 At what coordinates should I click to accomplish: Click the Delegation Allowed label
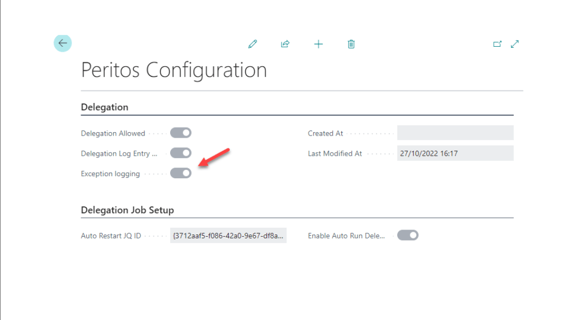coord(113,133)
